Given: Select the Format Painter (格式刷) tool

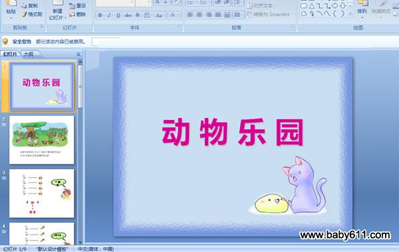Looking at the screenshot, I should tap(32, 15).
